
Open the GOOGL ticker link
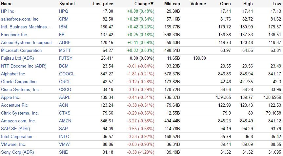tap(67, 74)
